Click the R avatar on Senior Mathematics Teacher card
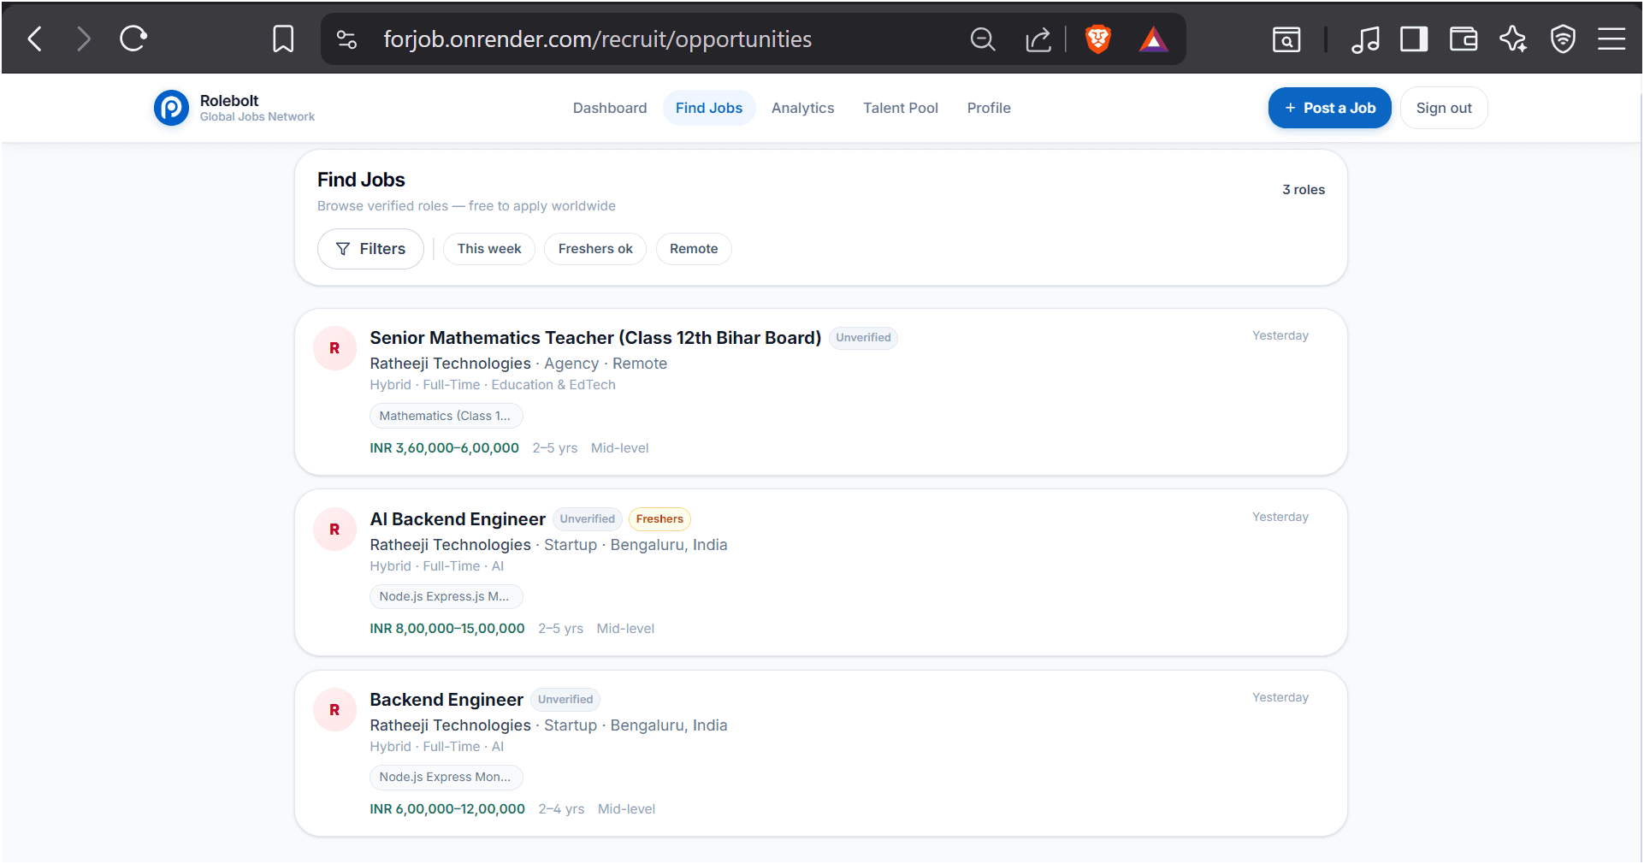This screenshot has height=864, width=1644. point(334,348)
